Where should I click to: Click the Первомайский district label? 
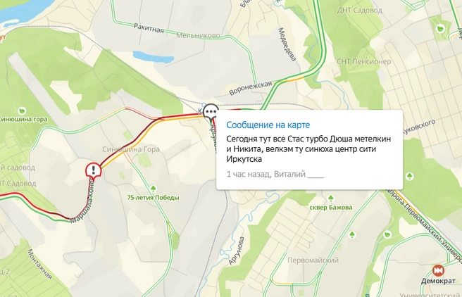point(313,260)
